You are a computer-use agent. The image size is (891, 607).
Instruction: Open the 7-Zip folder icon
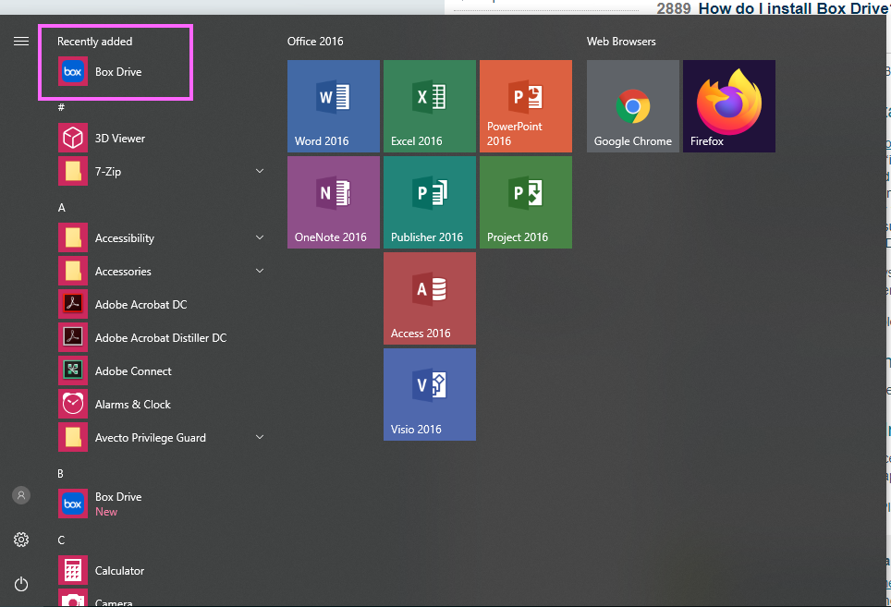pyautogui.click(x=73, y=171)
